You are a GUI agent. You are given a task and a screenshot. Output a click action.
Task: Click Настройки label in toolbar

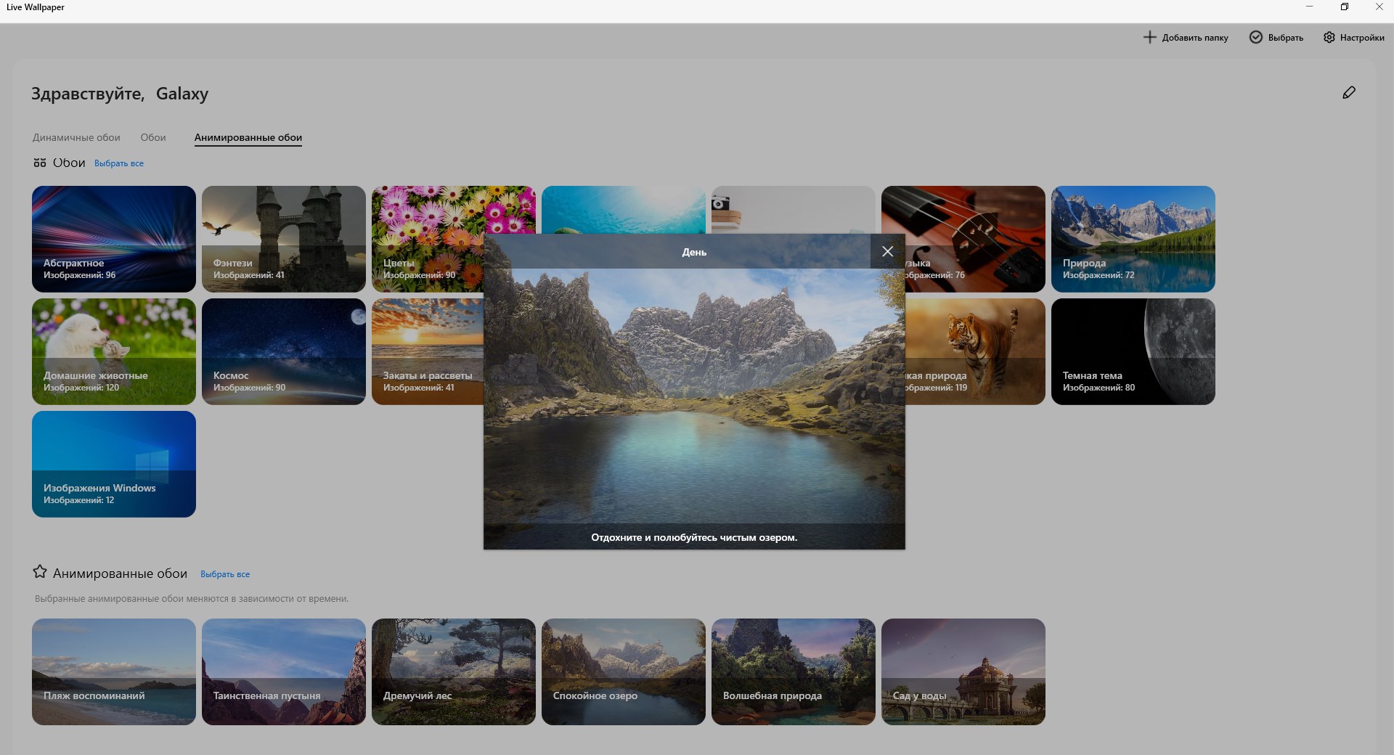(1362, 38)
